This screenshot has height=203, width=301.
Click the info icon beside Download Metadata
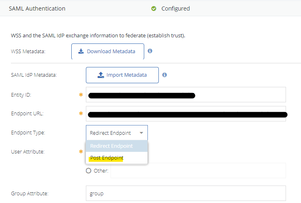pos(150,51)
